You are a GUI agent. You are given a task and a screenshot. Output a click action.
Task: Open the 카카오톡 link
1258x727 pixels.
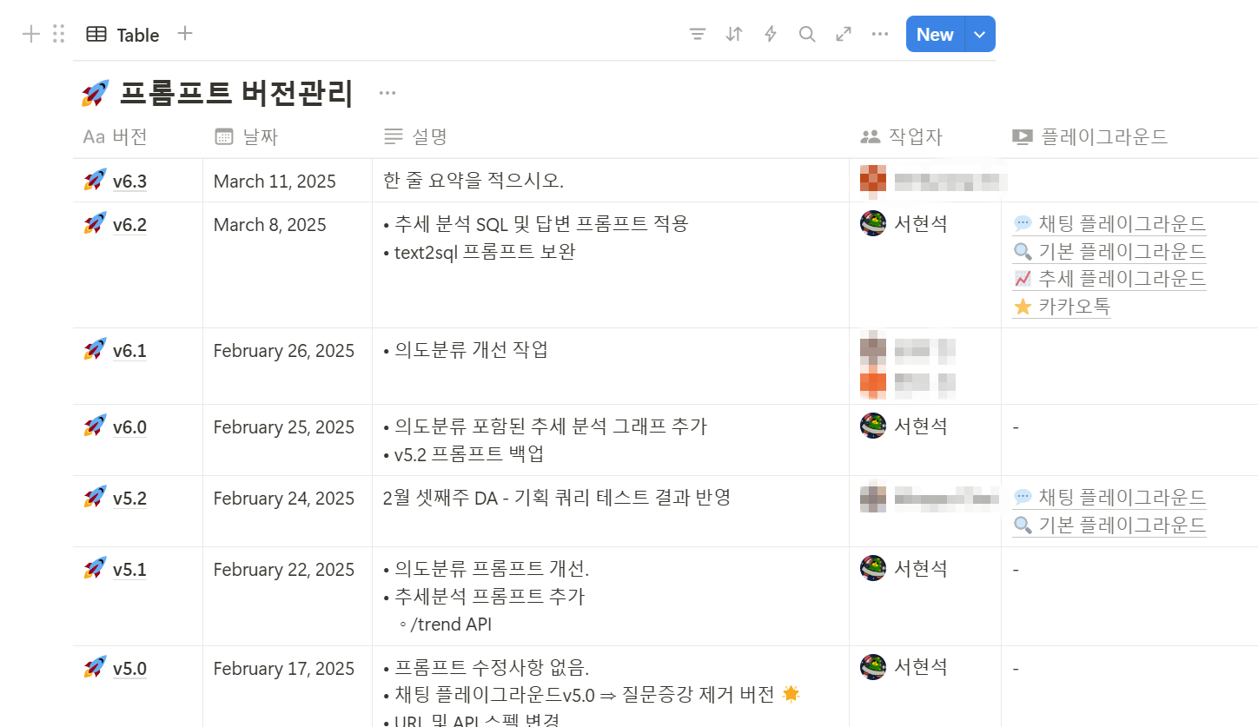1062,307
